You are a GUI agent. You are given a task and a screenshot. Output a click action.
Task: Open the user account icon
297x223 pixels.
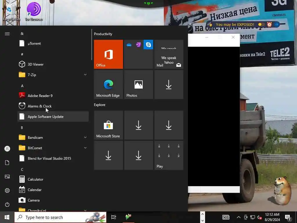pyautogui.click(x=7, y=149)
